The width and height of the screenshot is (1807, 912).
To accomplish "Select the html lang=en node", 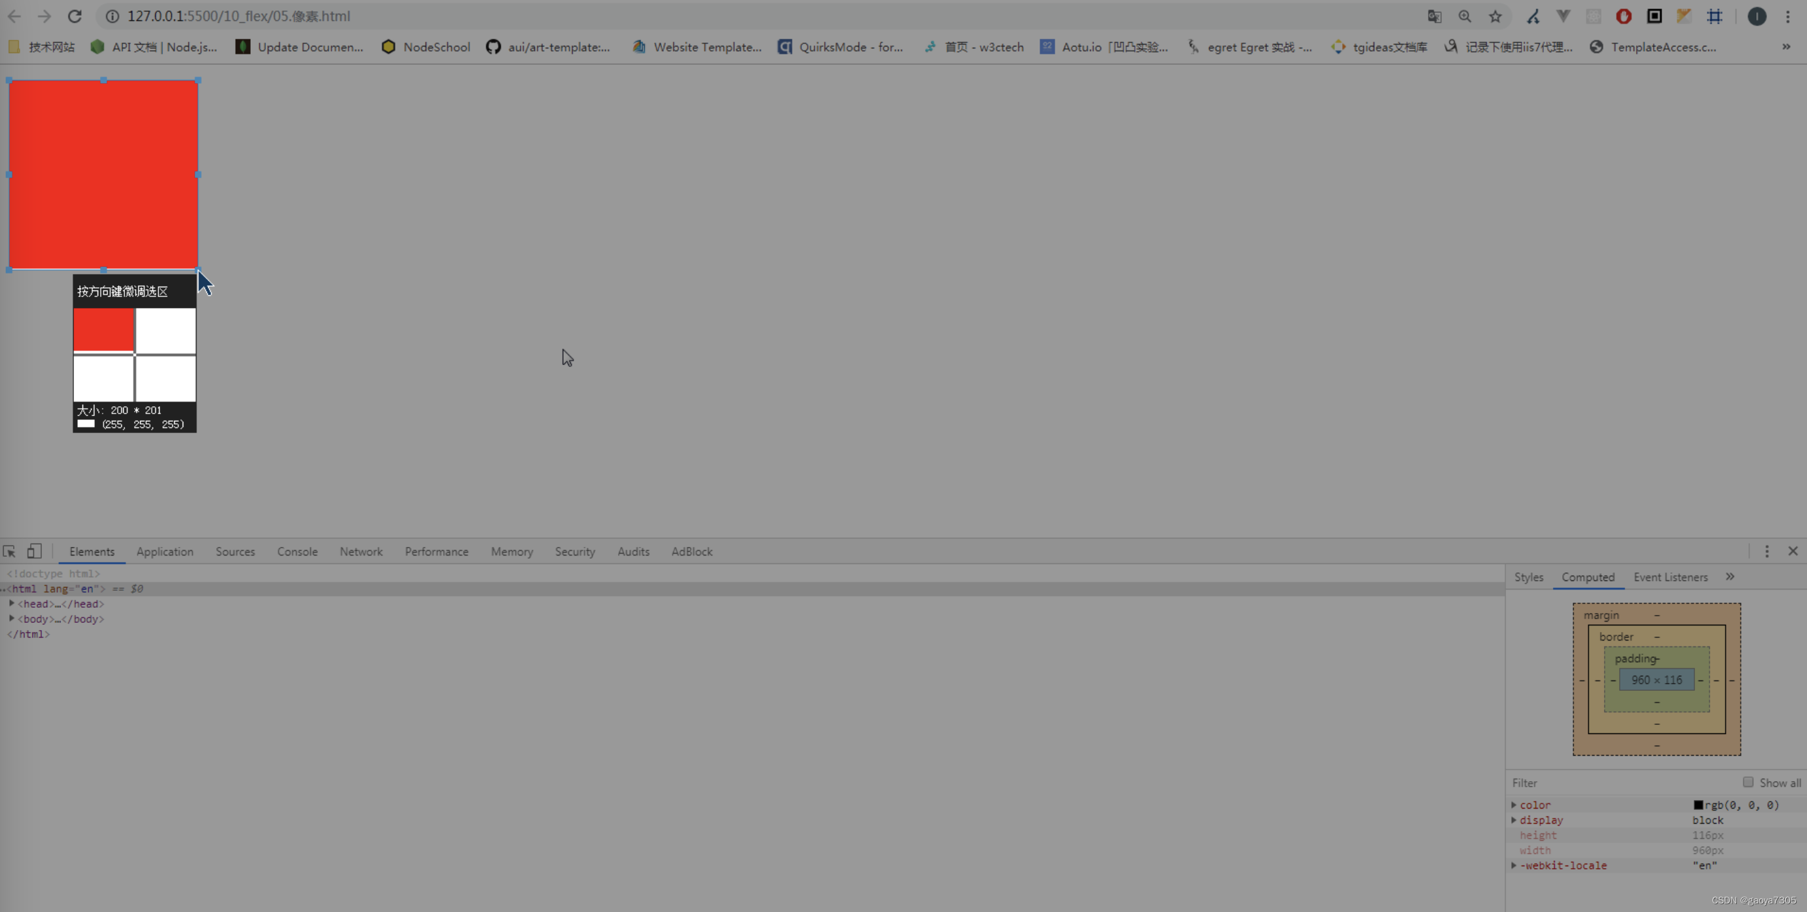I will pyautogui.click(x=752, y=589).
